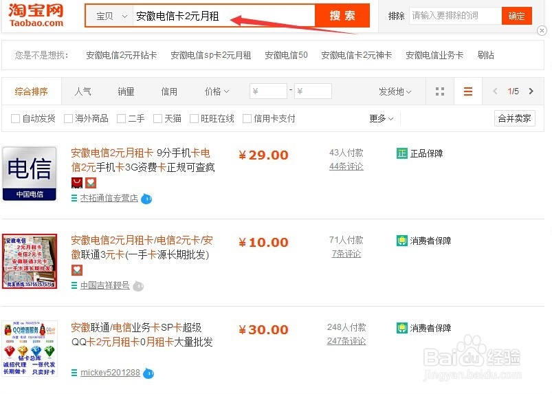
Task: Sort results by 信用
Action: coord(169,91)
